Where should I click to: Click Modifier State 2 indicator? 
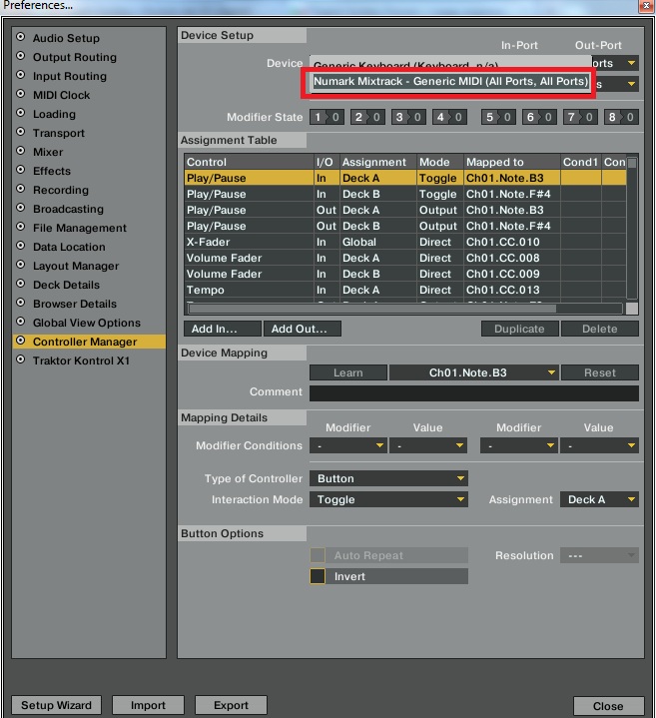click(x=367, y=117)
